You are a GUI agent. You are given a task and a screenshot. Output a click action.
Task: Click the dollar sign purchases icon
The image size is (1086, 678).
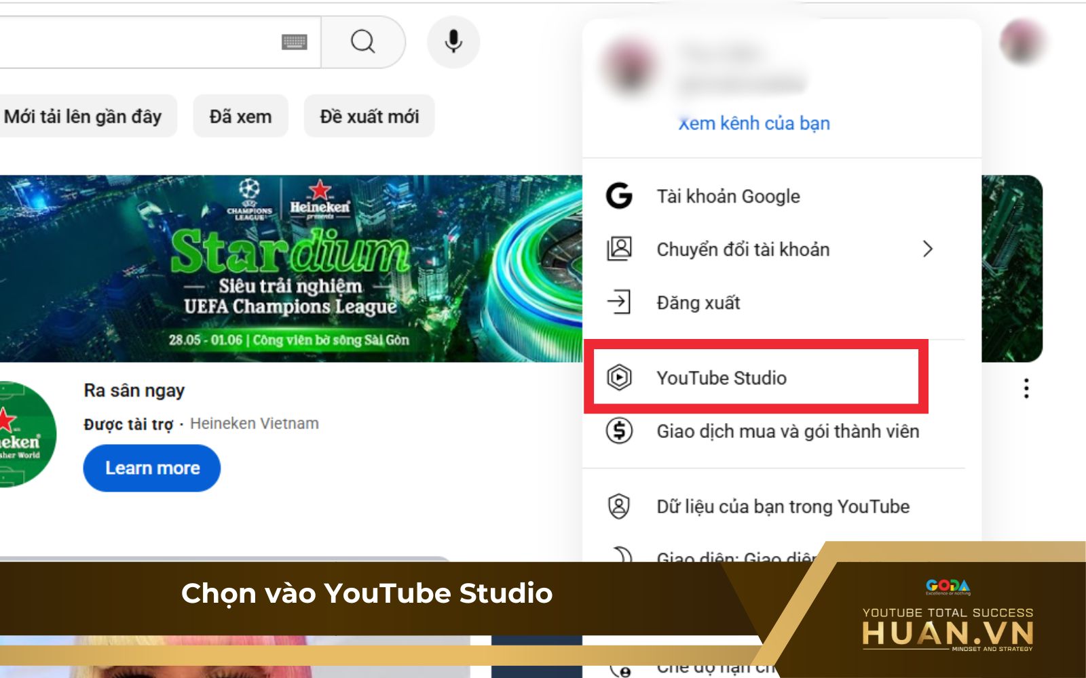[x=619, y=431]
